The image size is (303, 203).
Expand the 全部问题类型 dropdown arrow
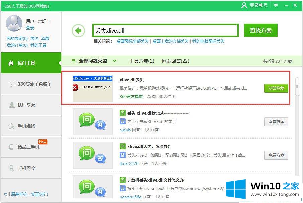point(115,61)
